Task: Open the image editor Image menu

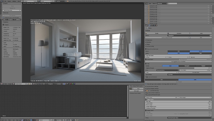Action: coord(10,84)
